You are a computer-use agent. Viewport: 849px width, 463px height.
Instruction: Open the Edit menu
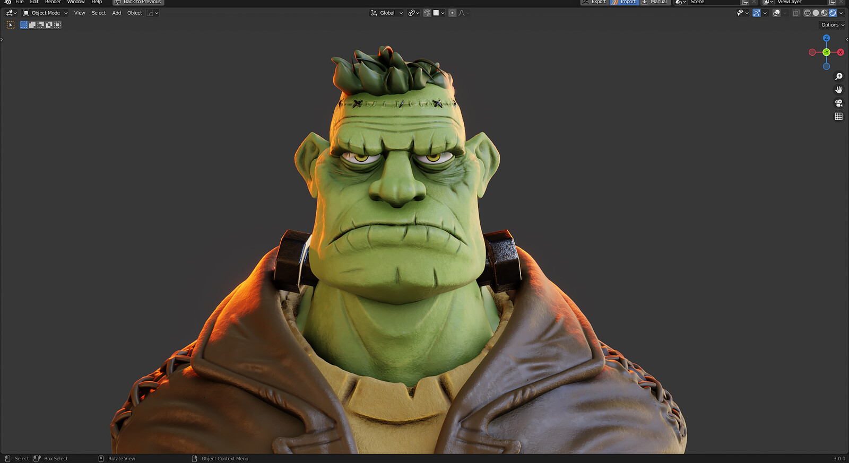point(34,2)
